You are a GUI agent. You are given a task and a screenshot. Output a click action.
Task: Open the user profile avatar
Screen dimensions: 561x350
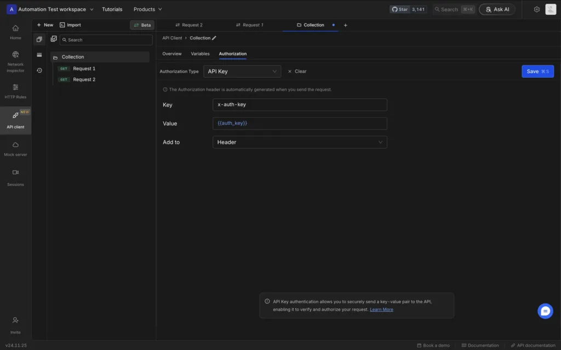[x=550, y=9]
